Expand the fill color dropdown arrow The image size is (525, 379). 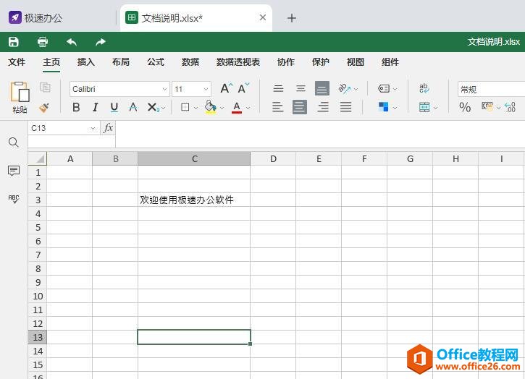(222, 108)
